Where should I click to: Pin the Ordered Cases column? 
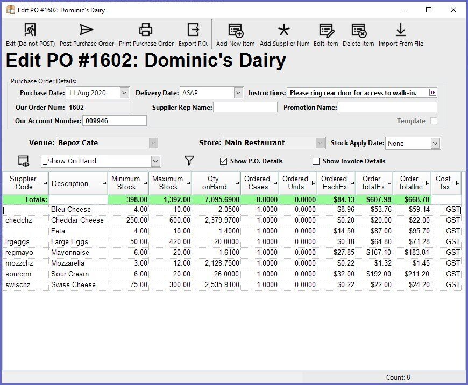(274, 183)
